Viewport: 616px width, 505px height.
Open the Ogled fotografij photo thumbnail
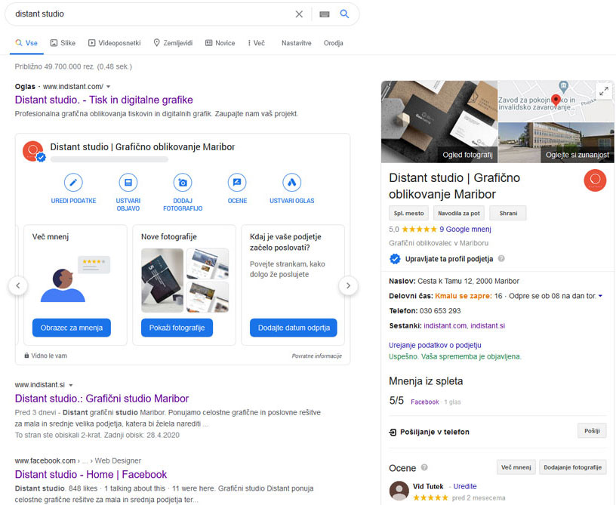point(439,122)
